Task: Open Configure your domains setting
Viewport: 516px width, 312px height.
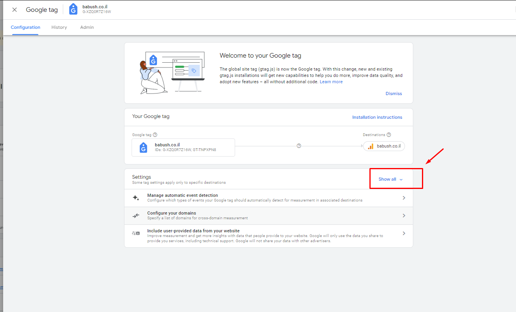Action: pyautogui.click(x=269, y=216)
